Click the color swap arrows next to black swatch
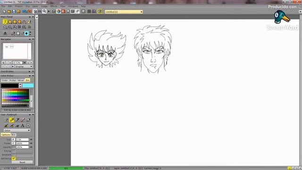Screen dimensions: 302x170 click(x=20, y=85)
